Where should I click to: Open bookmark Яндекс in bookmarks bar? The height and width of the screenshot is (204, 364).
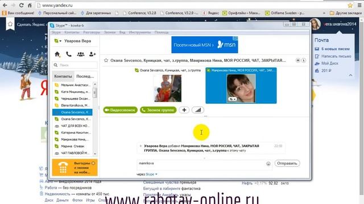coord(211,13)
